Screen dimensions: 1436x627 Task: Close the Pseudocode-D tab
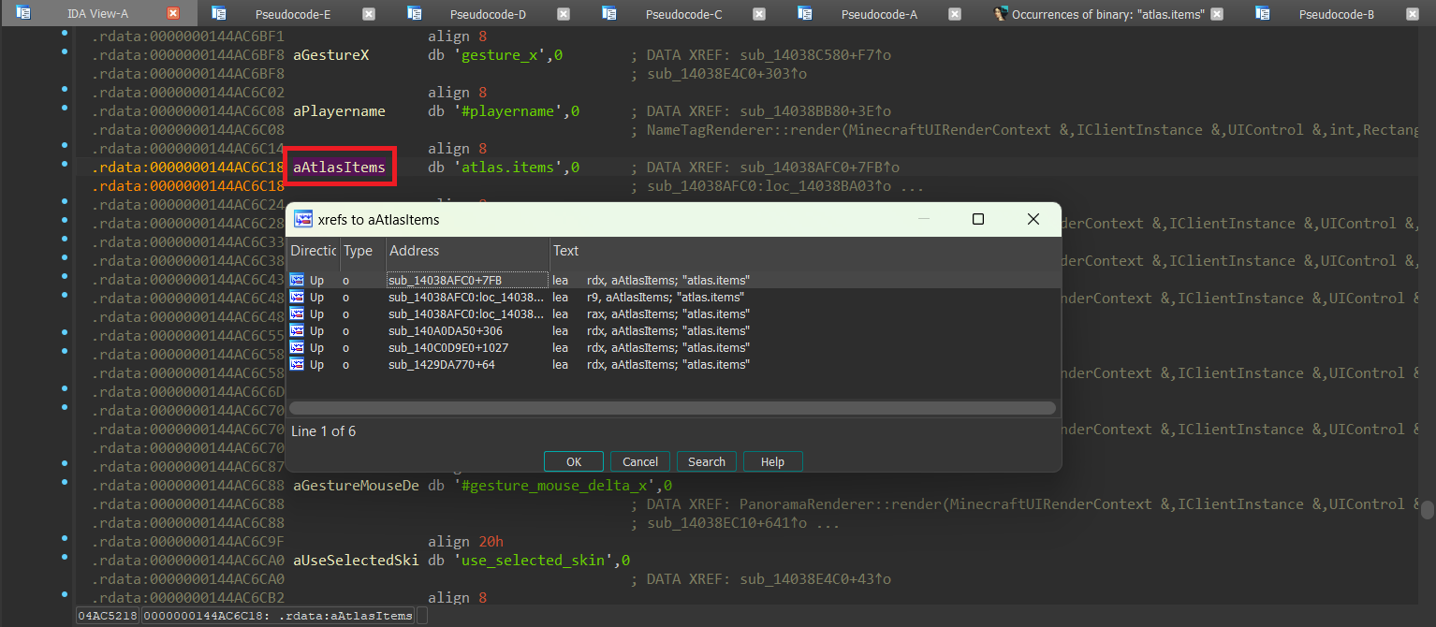564,14
